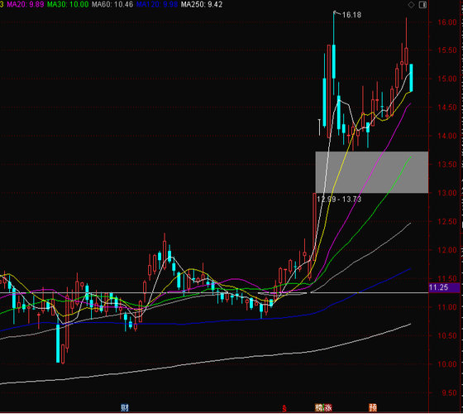Select the MA250 indicator label
This screenshot has height=414, width=463.
coord(202,4)
